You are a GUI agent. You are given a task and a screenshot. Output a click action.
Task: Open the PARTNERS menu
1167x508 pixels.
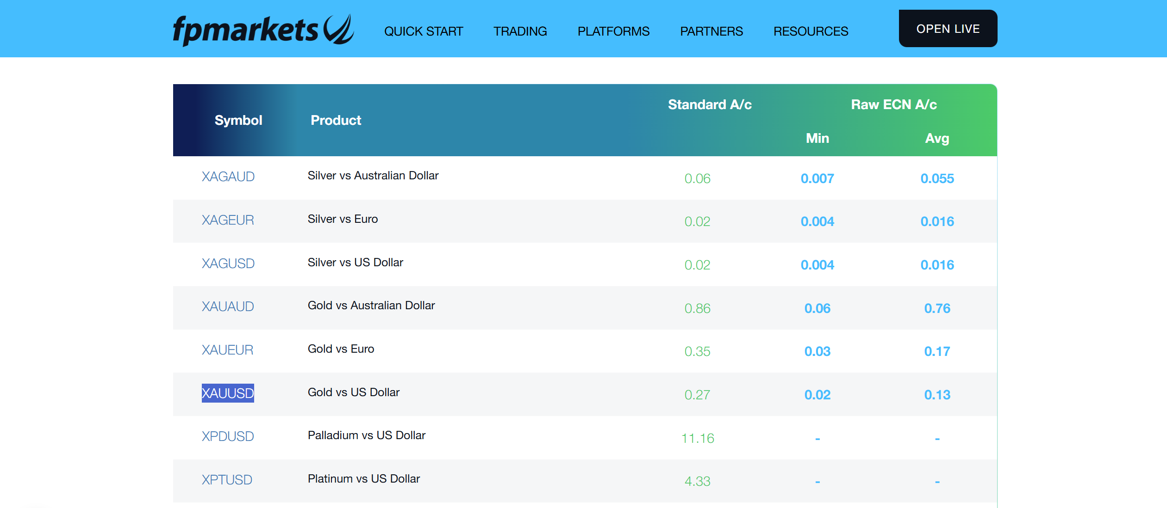point(711,31)
